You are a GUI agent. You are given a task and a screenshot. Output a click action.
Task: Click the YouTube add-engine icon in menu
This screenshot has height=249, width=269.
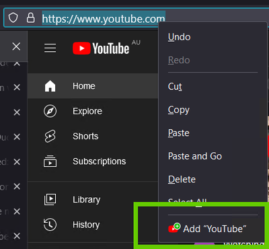tap(174, 228)
